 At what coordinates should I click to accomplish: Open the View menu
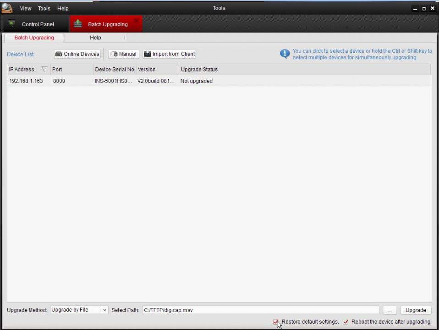[x=26, y=8]
